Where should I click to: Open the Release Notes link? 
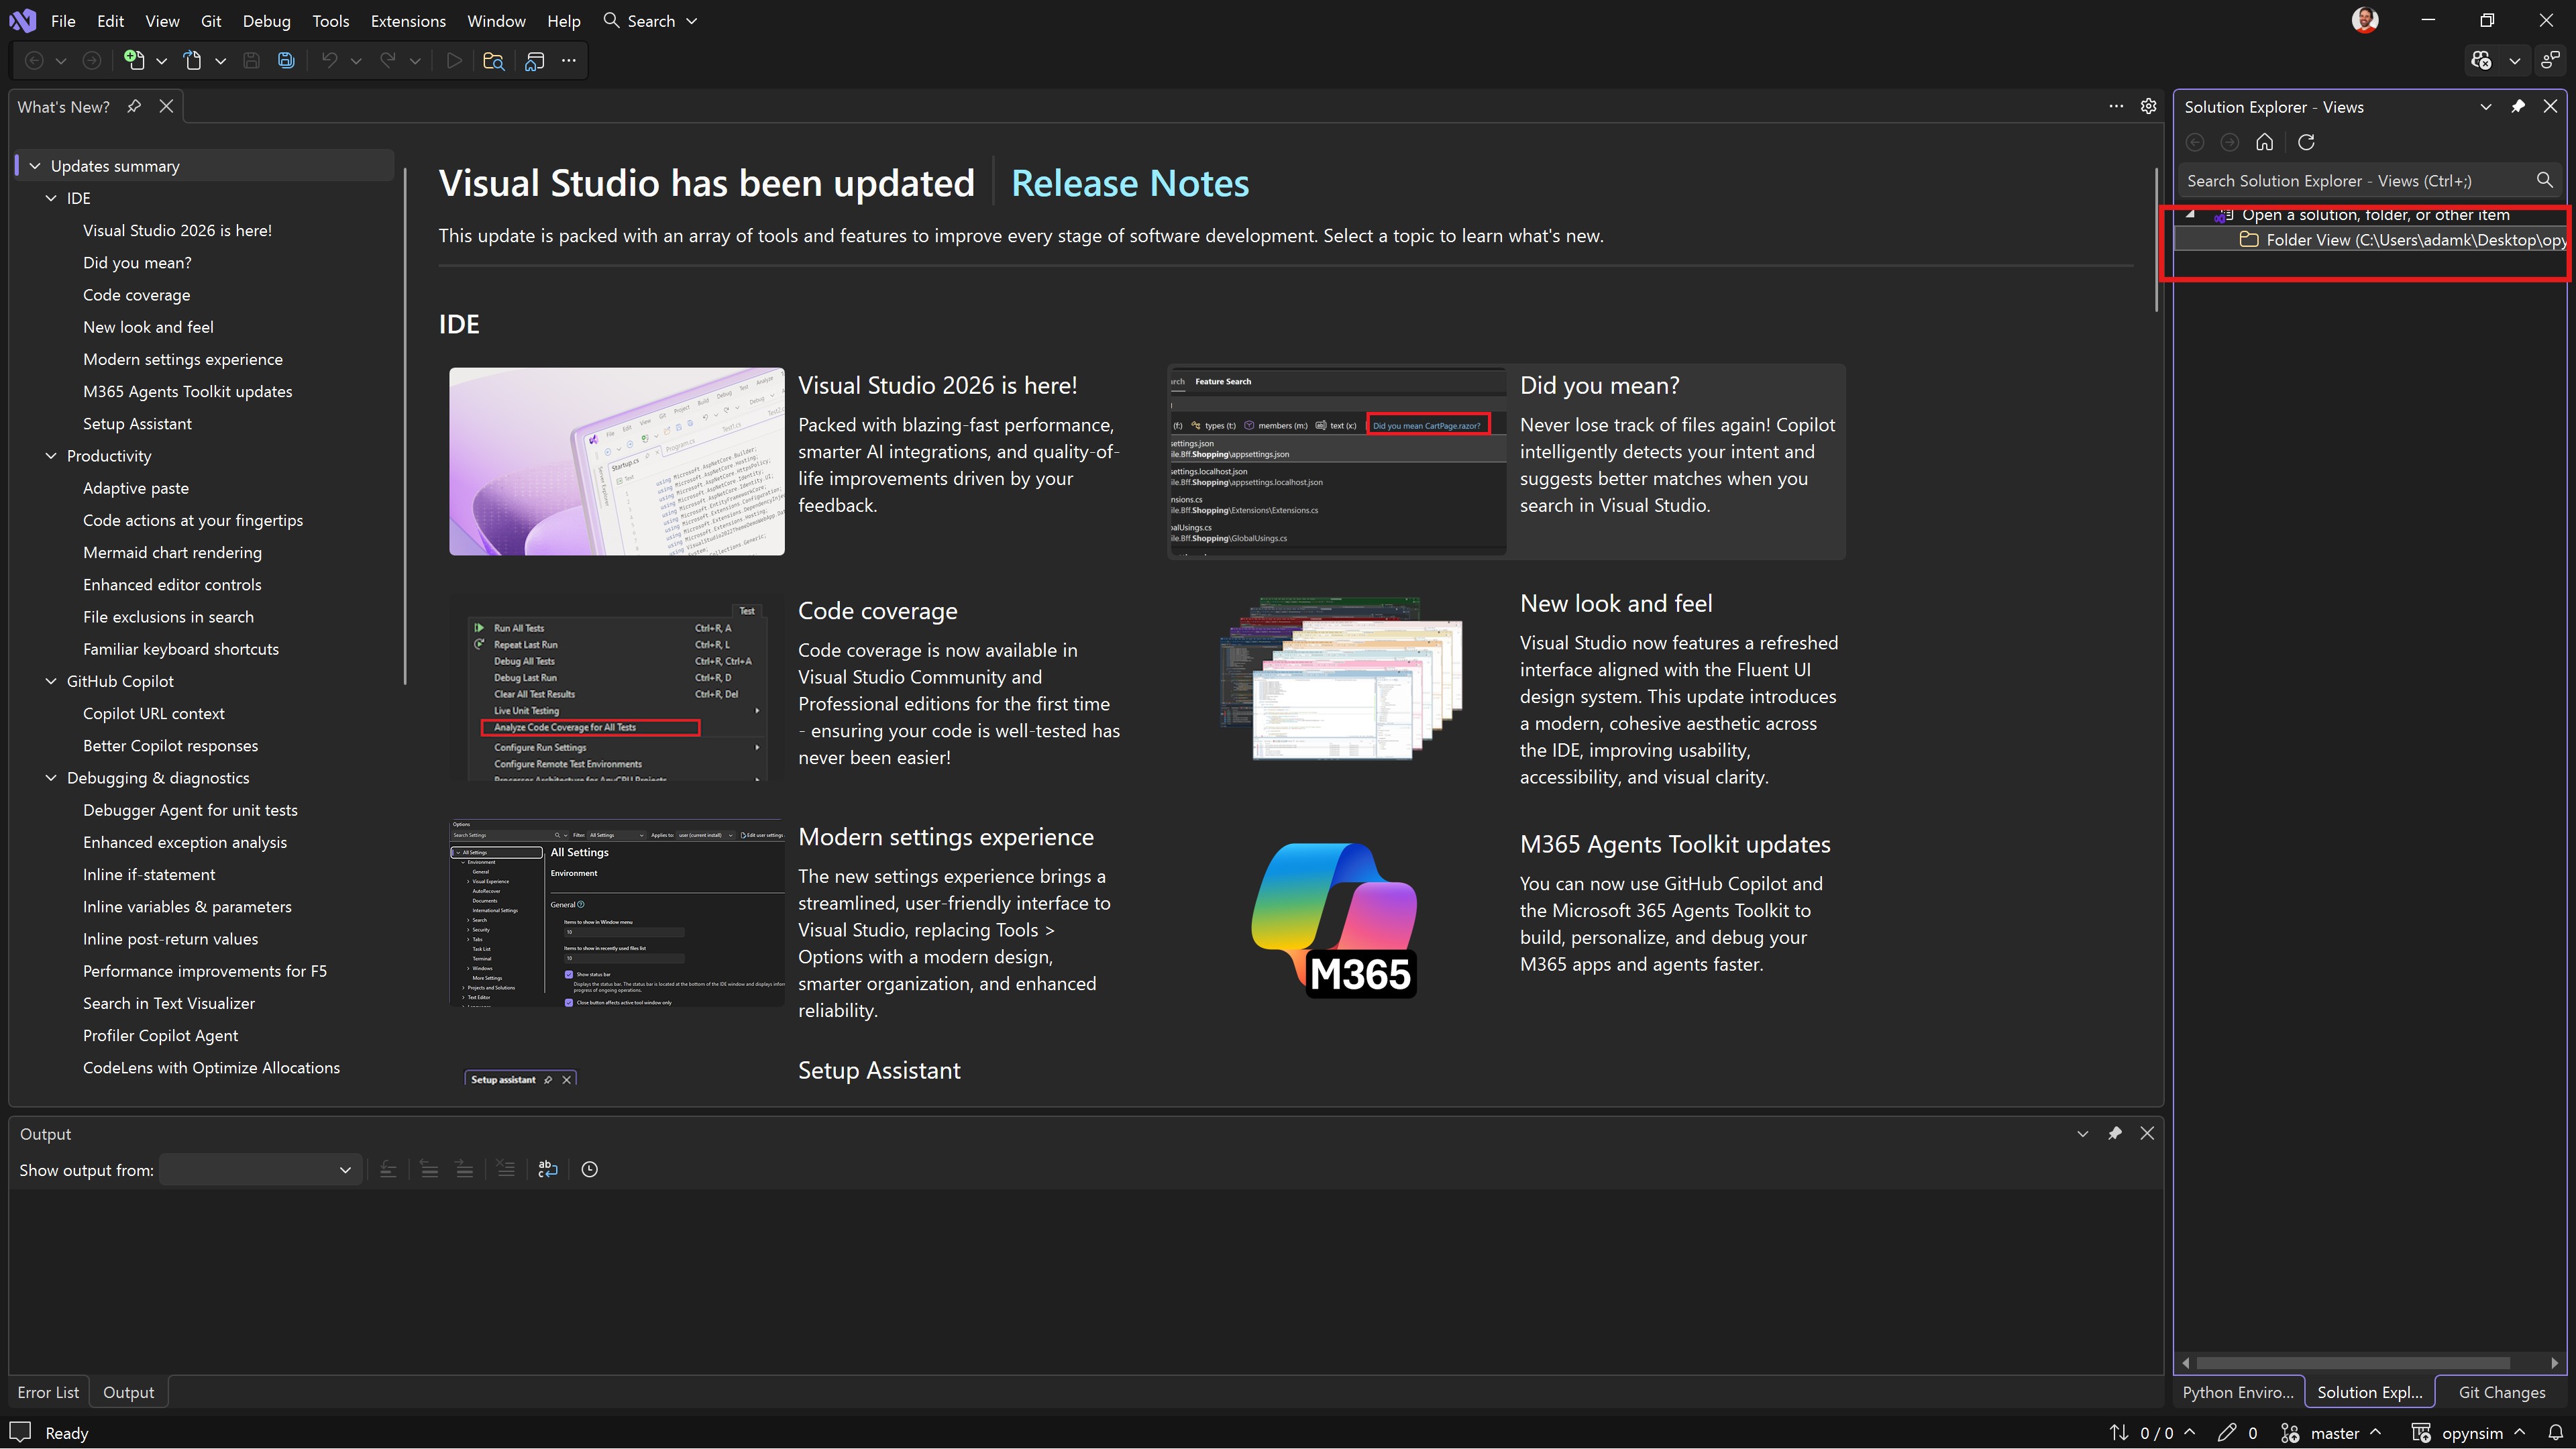(x=1129, y=183)
